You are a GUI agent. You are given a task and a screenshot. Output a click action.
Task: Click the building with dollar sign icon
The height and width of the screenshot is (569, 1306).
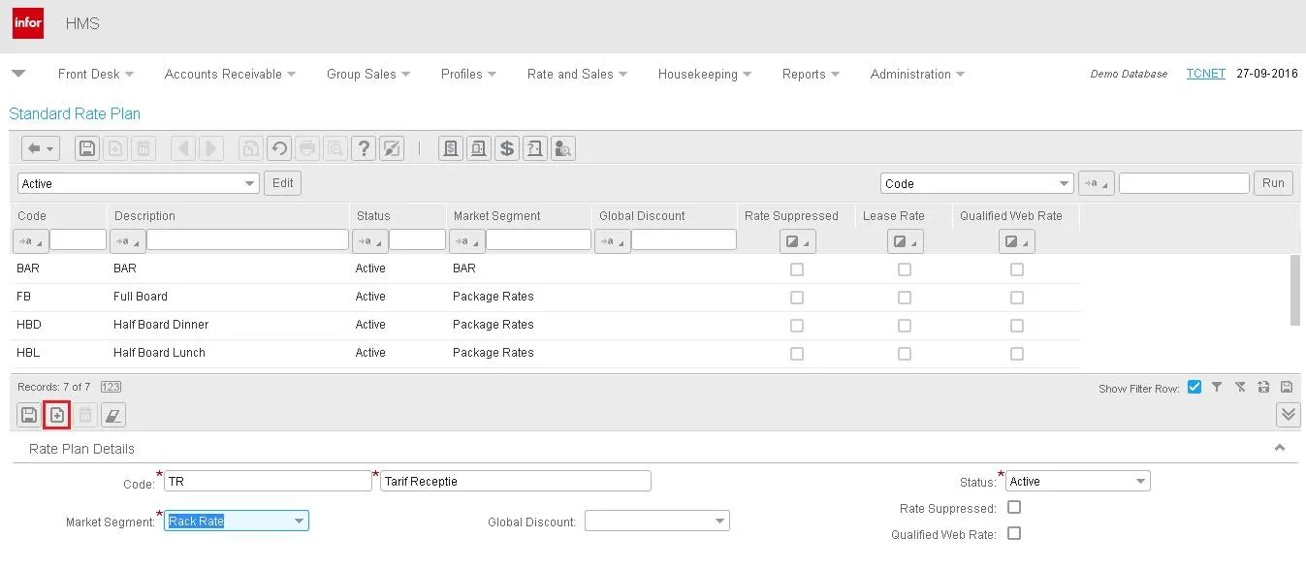pyautogui.click(x=450, y=148)
